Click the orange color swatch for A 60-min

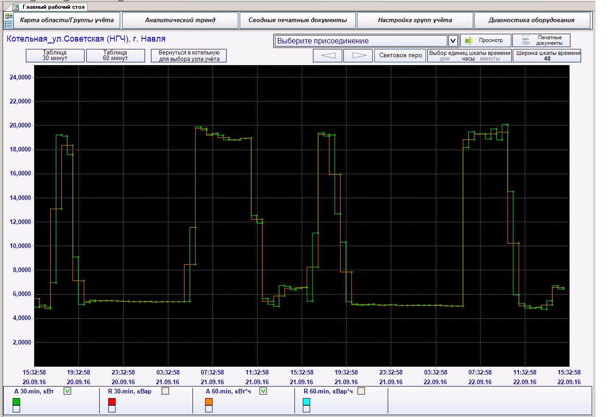coord(209,402)
